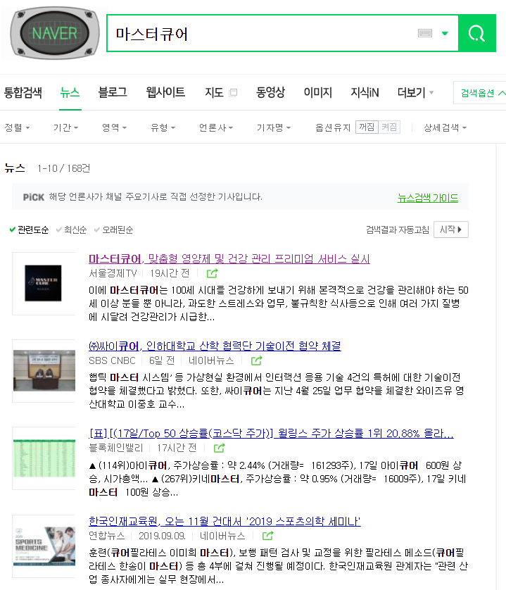Screen dimensions: 506x590
Task: Switch to the 이미지 tab
Action: [318, 92]
